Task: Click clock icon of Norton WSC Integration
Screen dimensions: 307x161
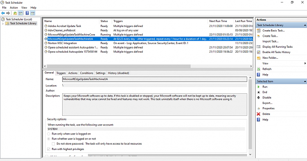Action: tap(46, 43)
